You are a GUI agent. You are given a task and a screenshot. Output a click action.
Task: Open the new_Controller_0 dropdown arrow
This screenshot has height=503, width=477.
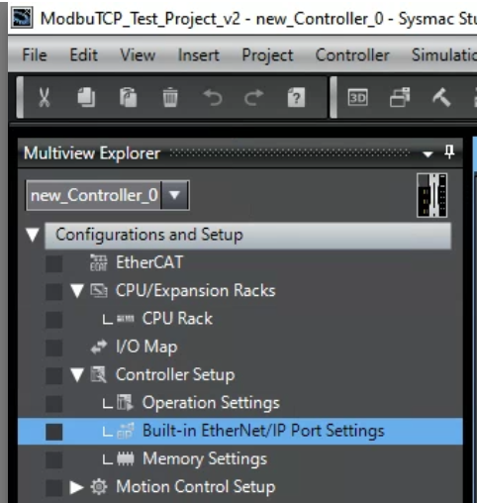coord(174,195)
